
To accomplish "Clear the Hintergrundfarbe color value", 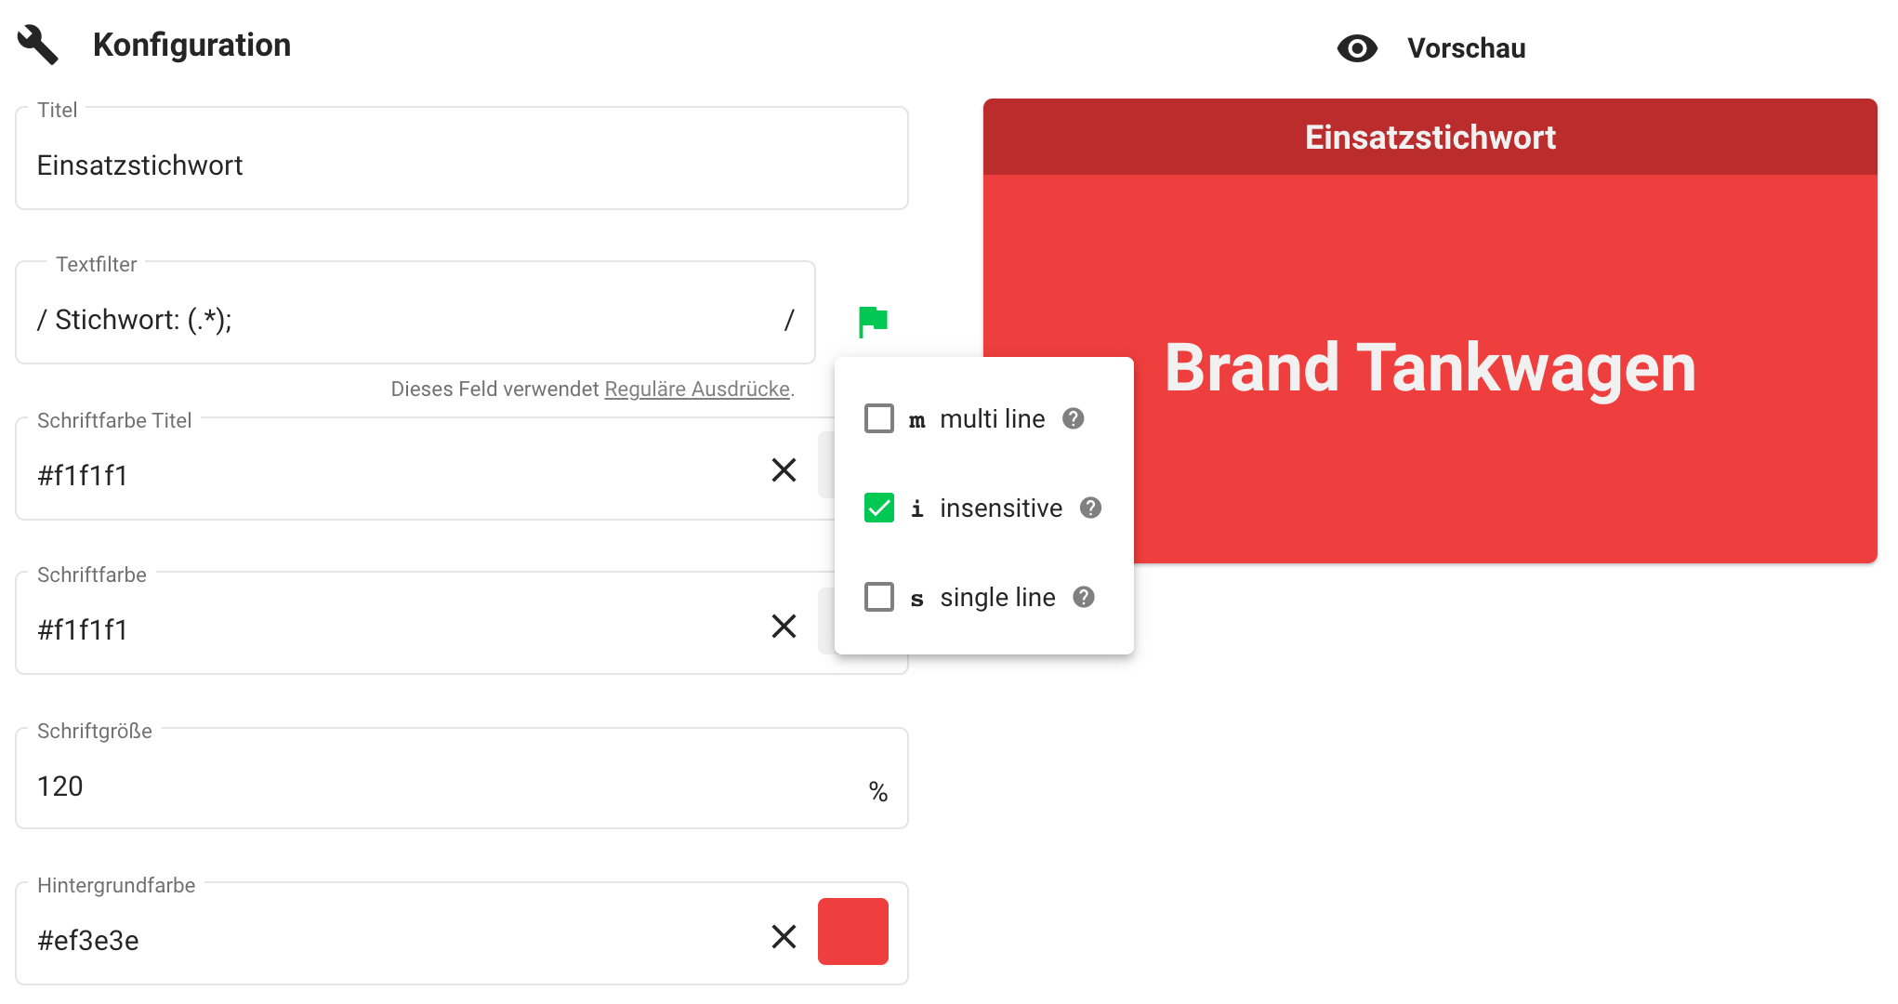I will pyautogui.click(x=784, y=937).
